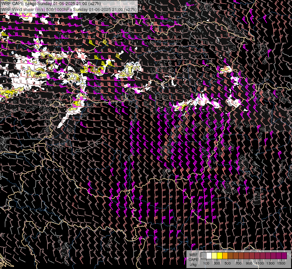
Task: Click the legend value 1300
Action: click(271, 263)
